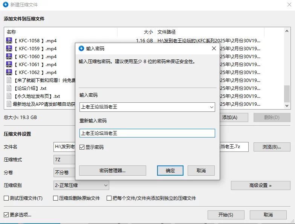This screenshot has width=295, height=224.
Task: Click the 重新输入密码 text field
Action: [x=147, y=133]
